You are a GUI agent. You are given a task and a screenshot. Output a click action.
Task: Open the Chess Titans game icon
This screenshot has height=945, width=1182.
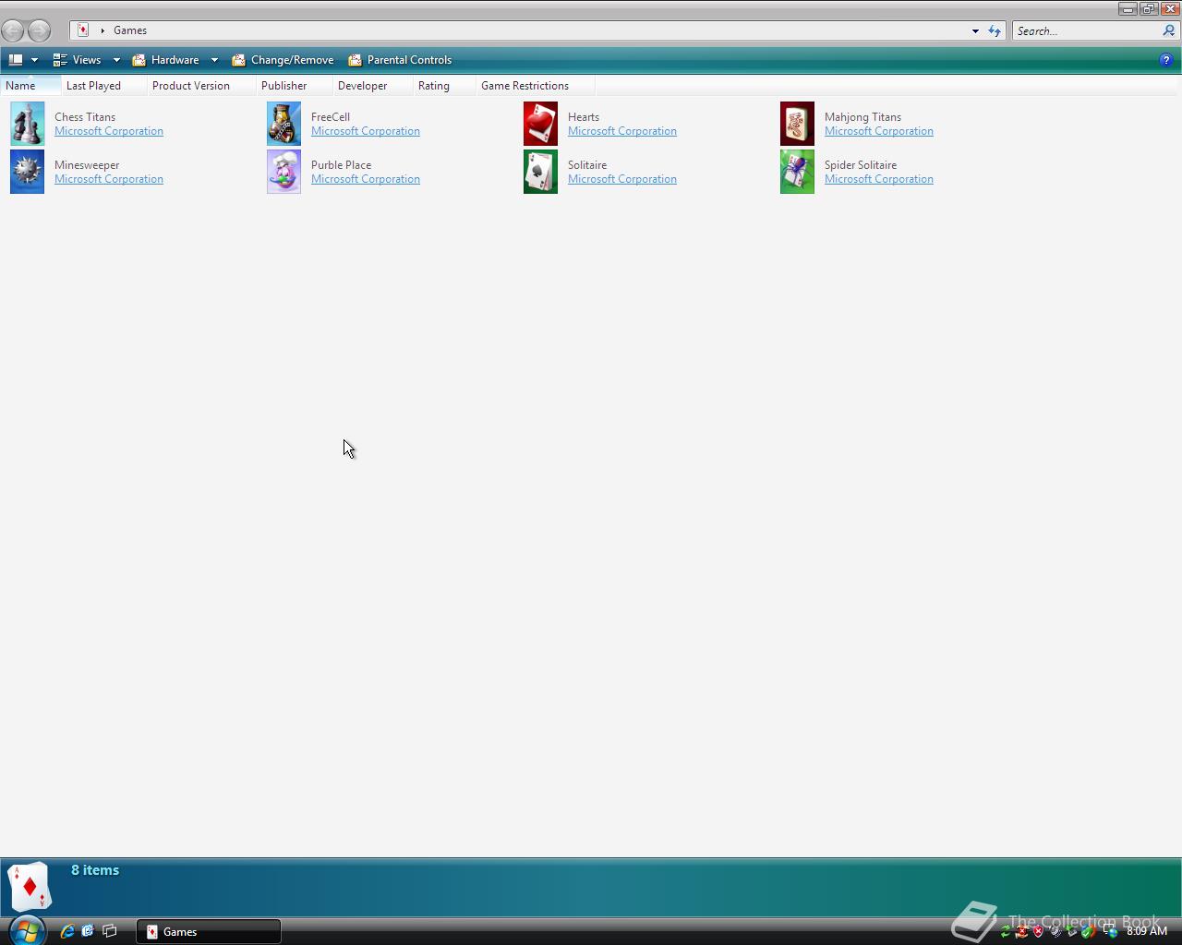(27, 124)
